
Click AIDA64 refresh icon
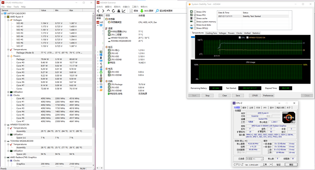click(113, 11)
